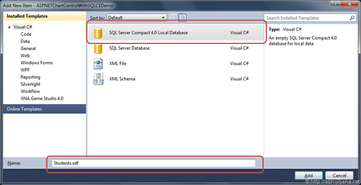
Task: Open the Online Templates section
Action: pos(45,109)
